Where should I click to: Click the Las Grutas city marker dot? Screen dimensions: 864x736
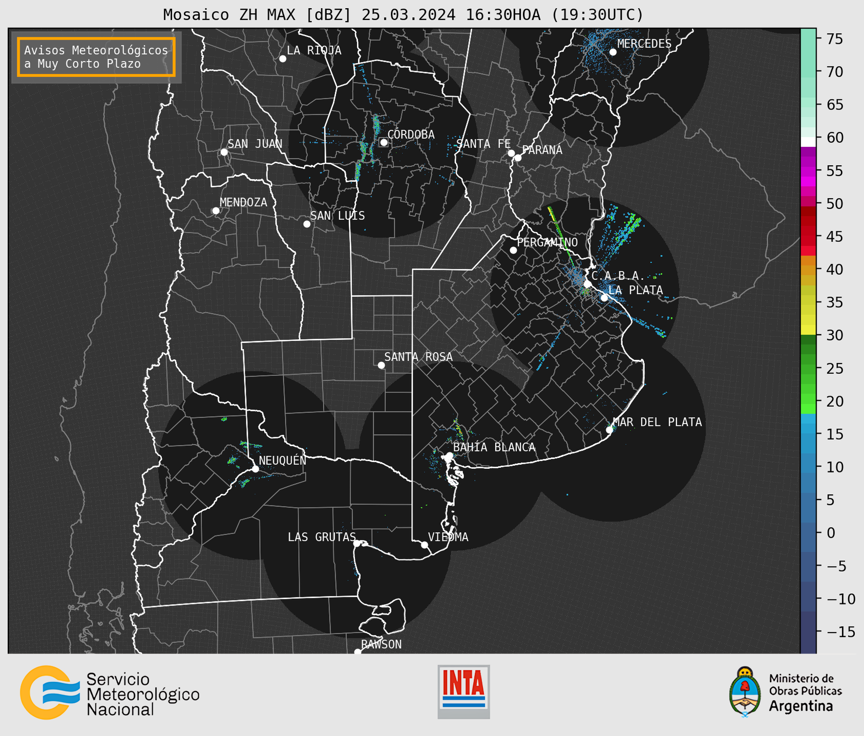[357, 544]
